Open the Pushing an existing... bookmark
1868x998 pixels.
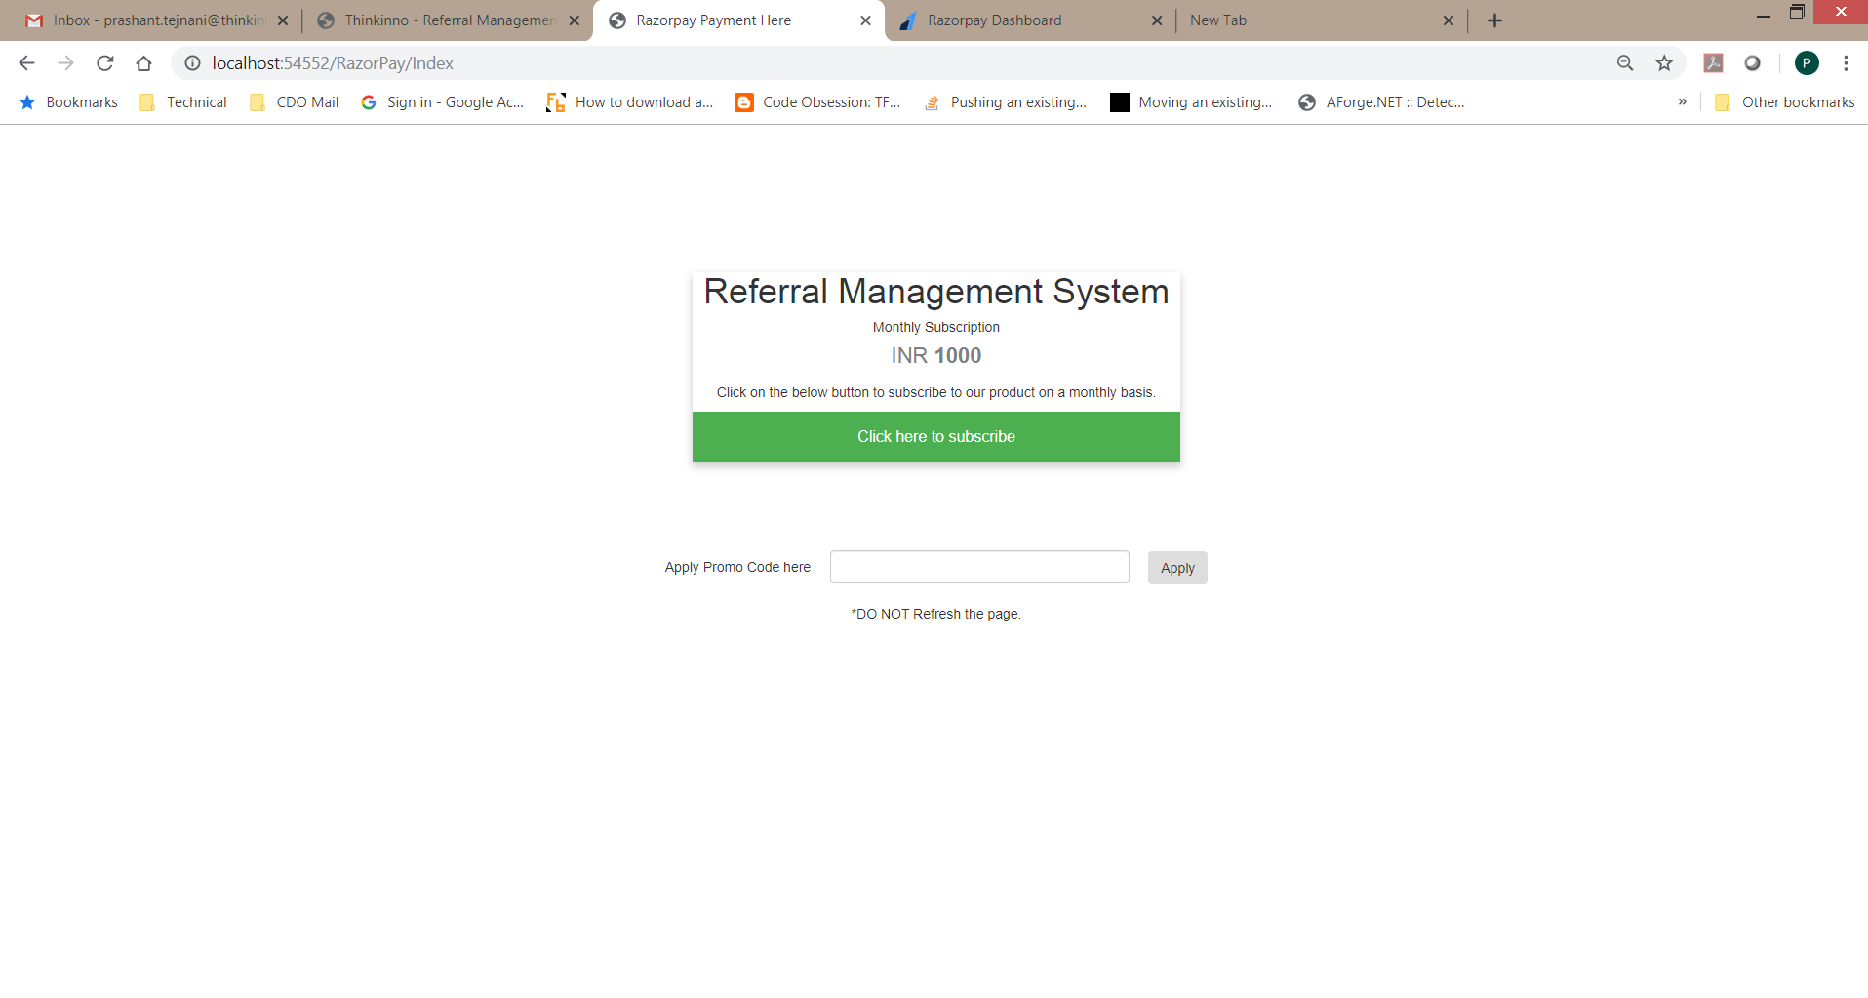(x=1005, y=102)
